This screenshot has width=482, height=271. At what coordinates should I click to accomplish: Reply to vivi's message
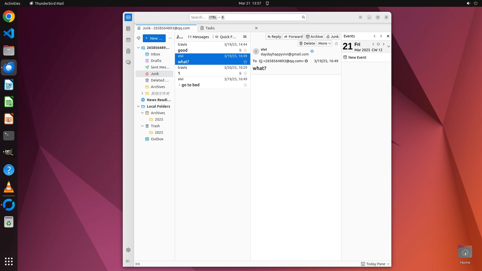tap(274, 37)
